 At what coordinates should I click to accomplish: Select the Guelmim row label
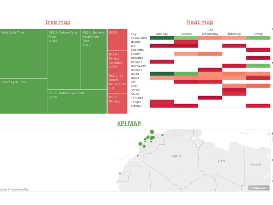137,50
